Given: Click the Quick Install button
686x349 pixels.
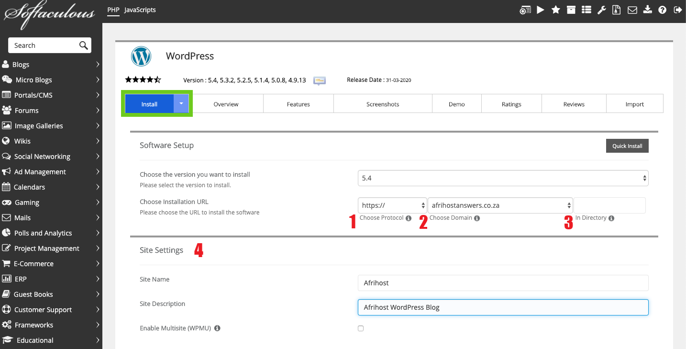Looking at the screenshot, I should coord(627,146).
